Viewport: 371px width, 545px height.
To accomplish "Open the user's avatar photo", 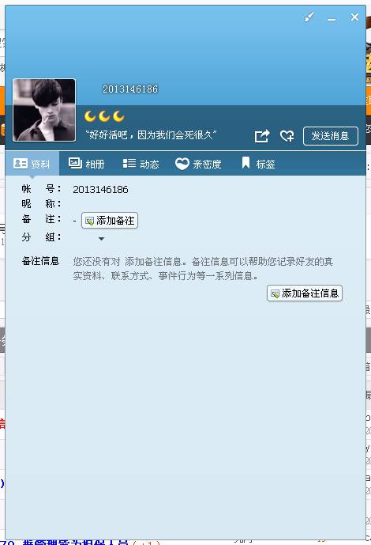I will pos(44,110).
